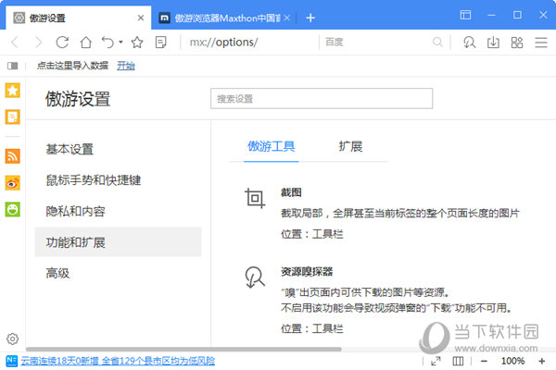Click the 截图 crop tool icon
Screen dimensions: 556x370
point(255,198)
